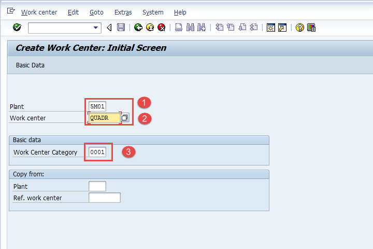Viewport: 373px width, 249px height.
Task: Click the green Enter checkmark icon
Action: pyautogui.click(x=17, y=27)
